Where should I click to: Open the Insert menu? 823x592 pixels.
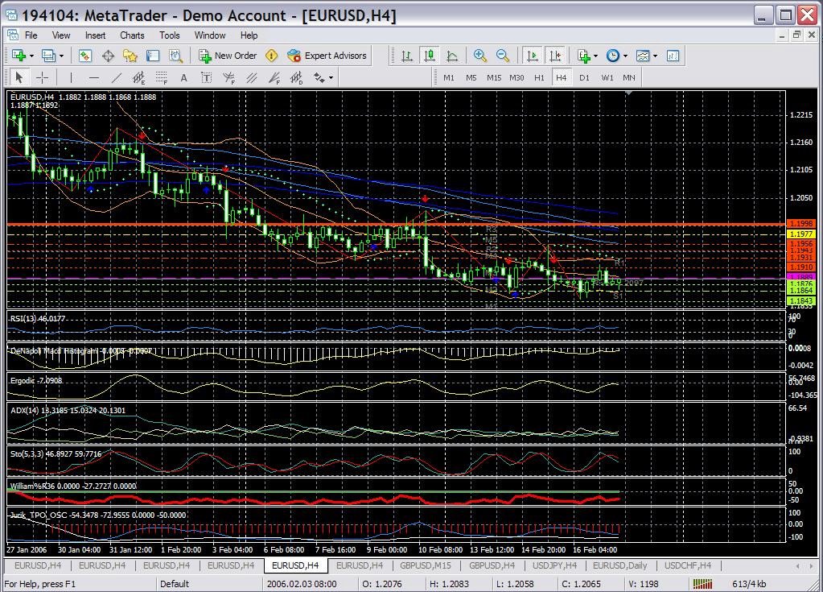(95, 35)
